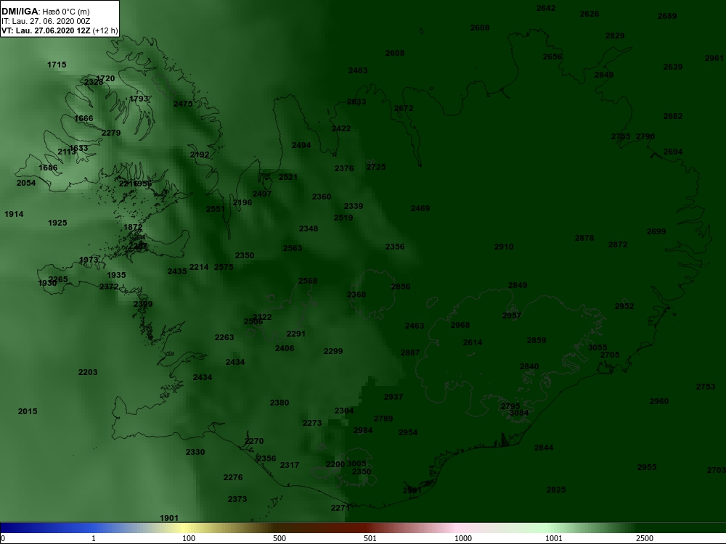Click the map value 2399
Viewport: 726px width, 544px height.
(x=142, y=305)
